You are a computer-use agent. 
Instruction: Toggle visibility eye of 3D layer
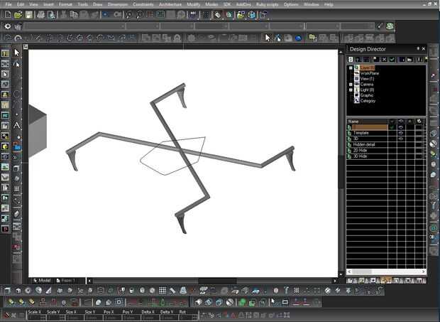[401, 139]
